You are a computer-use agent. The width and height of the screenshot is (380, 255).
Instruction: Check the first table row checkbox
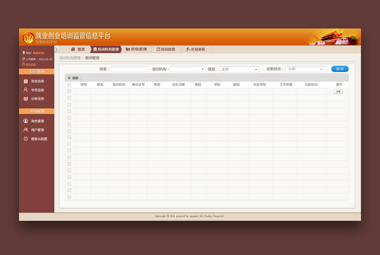point(69,91)
